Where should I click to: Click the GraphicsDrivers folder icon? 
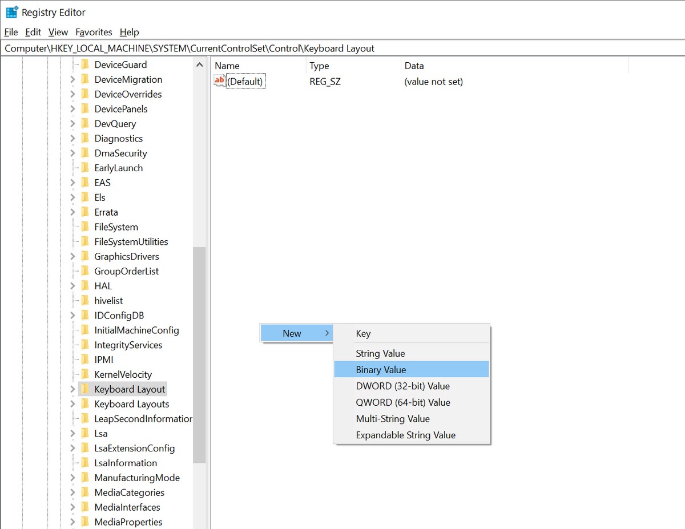84,256
